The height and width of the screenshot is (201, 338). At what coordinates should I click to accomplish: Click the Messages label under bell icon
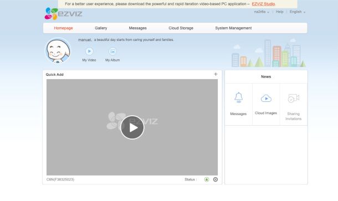(238, 114)
